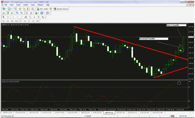Switch chart to Candlesticks icon
Viewport: 195px width, 118px height.
pos(8,13)
